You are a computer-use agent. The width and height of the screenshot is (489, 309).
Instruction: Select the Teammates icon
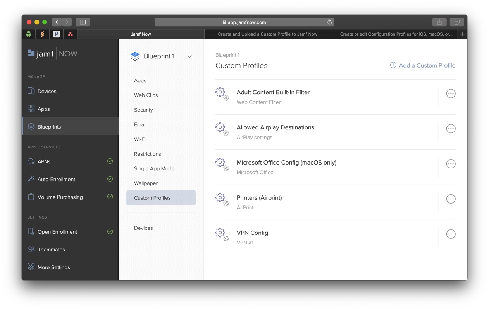31,249
